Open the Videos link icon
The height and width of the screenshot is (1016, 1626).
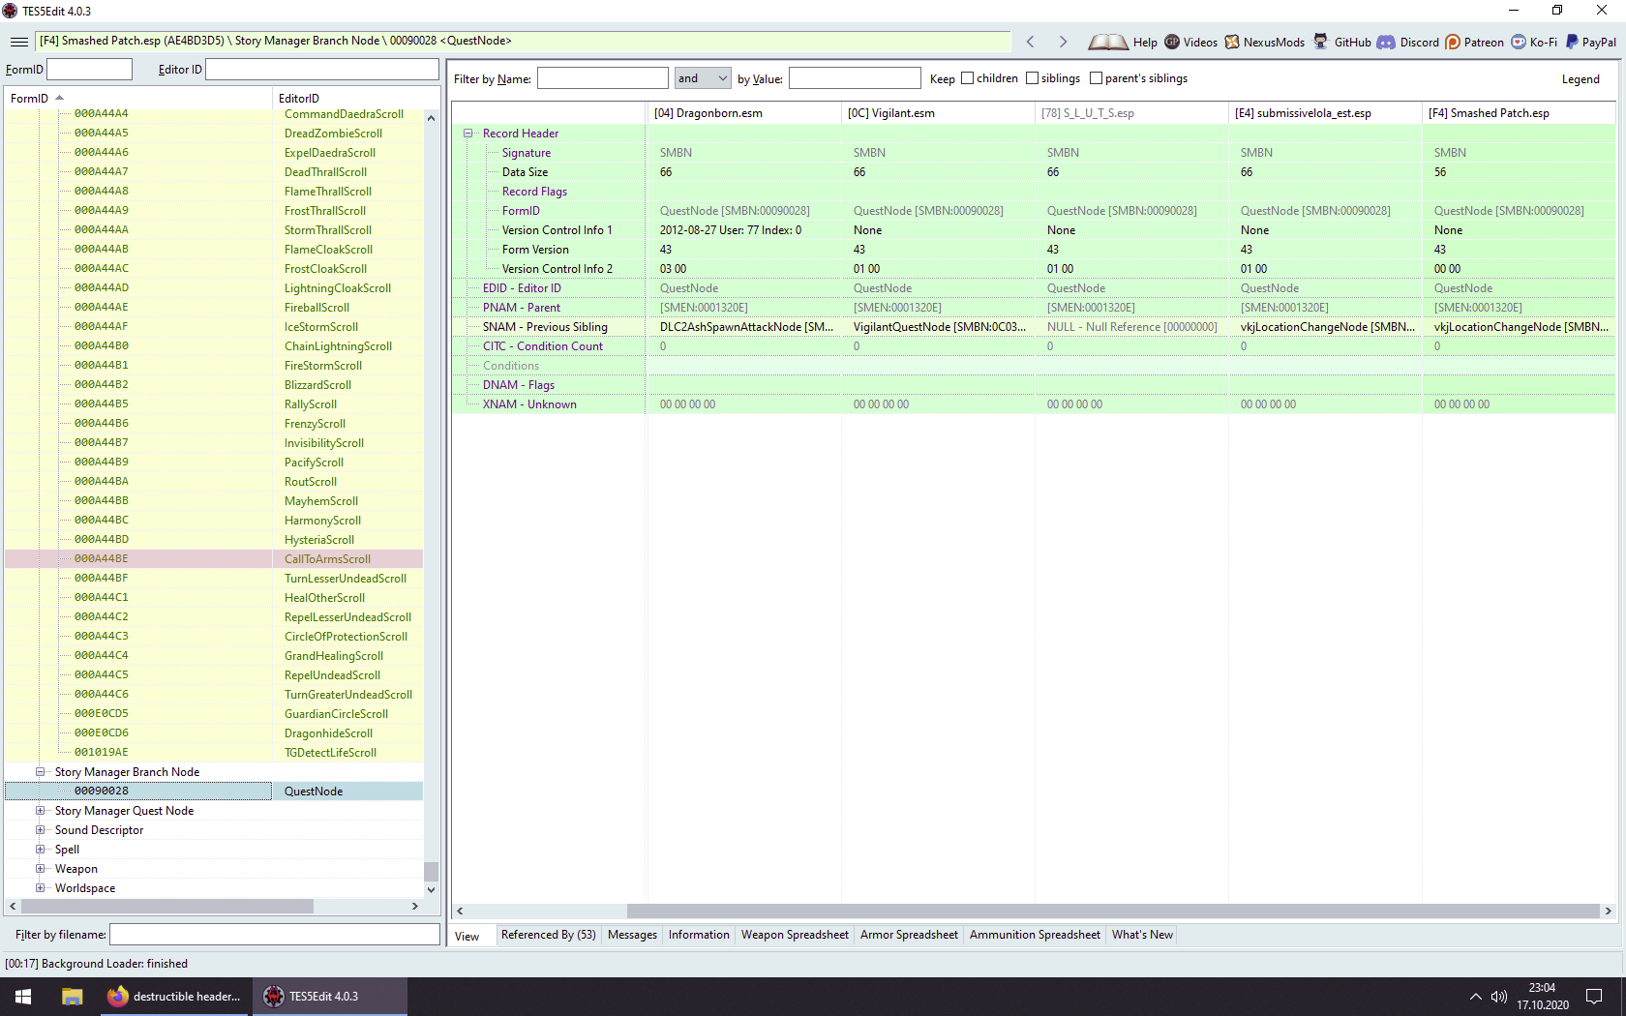[1172, 42]
